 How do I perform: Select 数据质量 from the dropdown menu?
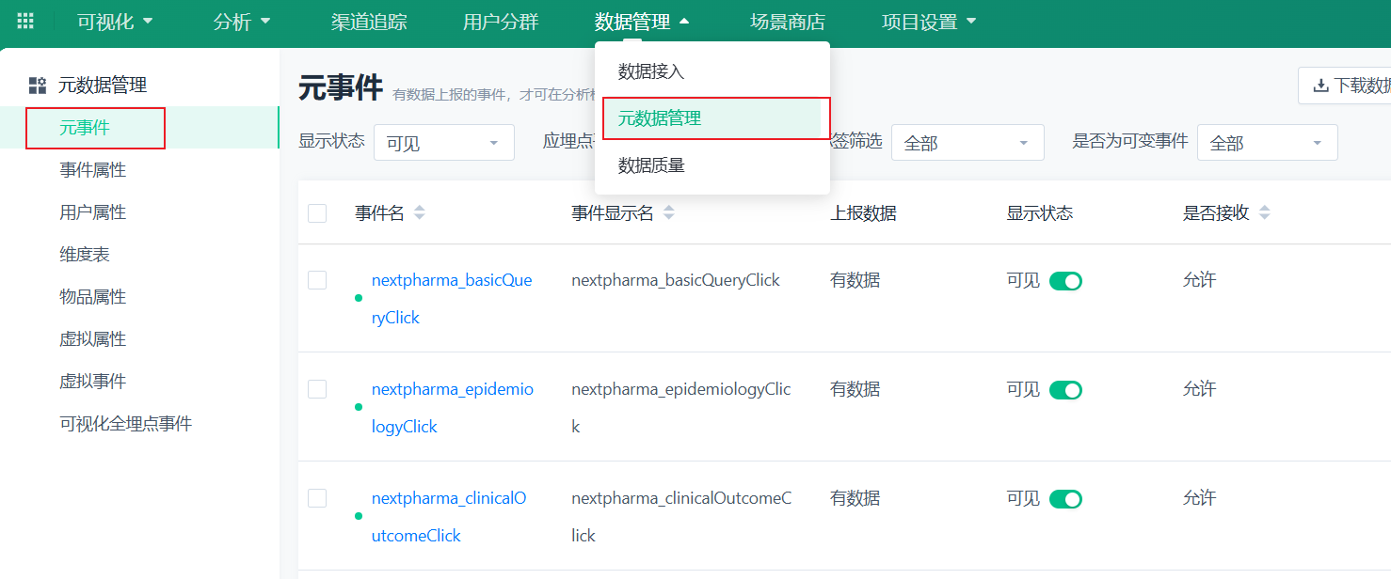pos(651,165)
